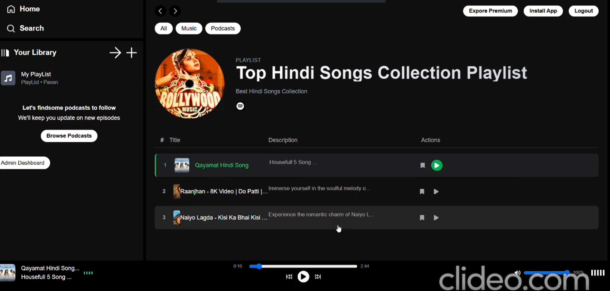Click the Logout button

tap(583, 11)
